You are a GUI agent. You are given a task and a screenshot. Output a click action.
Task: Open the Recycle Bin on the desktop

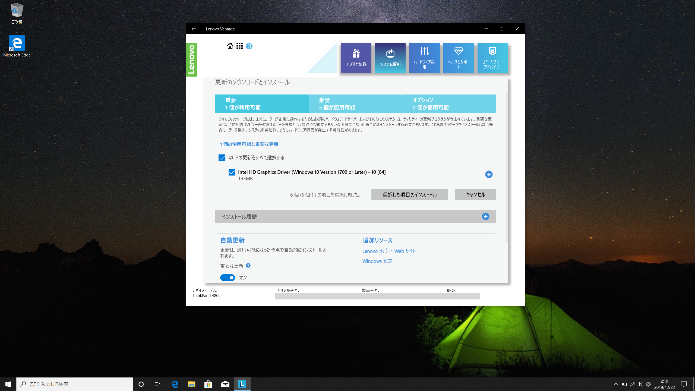[17, 13]
